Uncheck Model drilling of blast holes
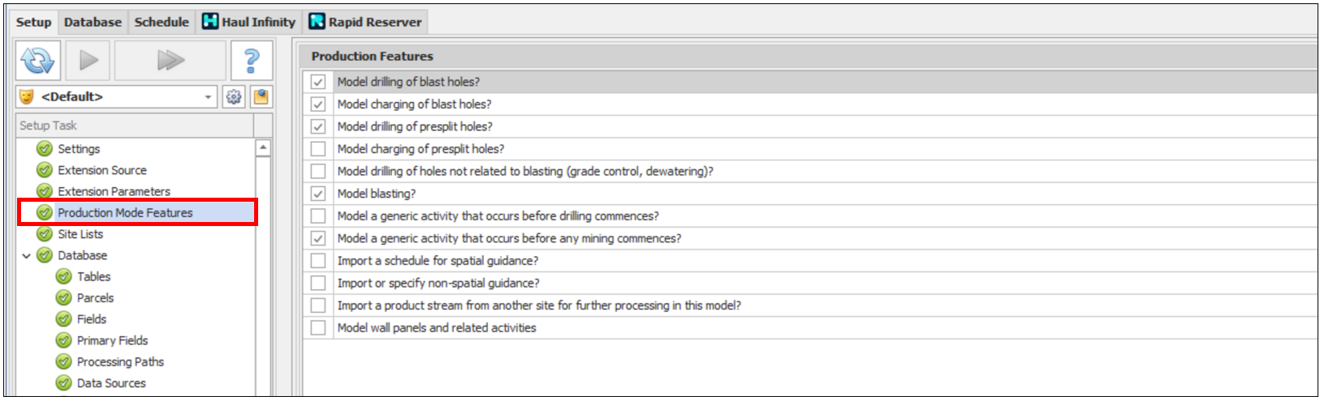 coord(318,82)
